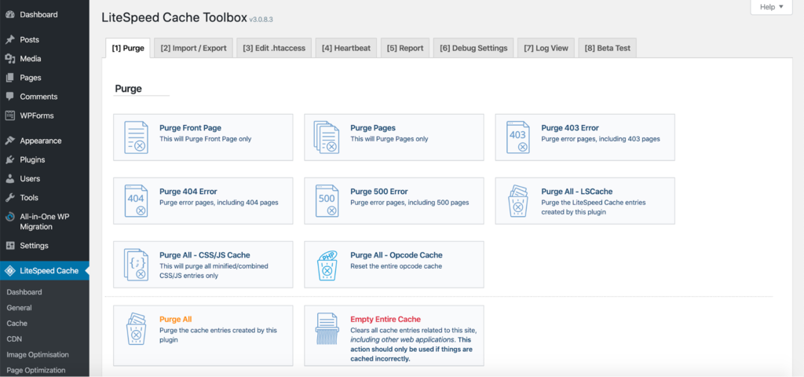
Task: Click the Purge Pages title
Action: click(373, 128)
